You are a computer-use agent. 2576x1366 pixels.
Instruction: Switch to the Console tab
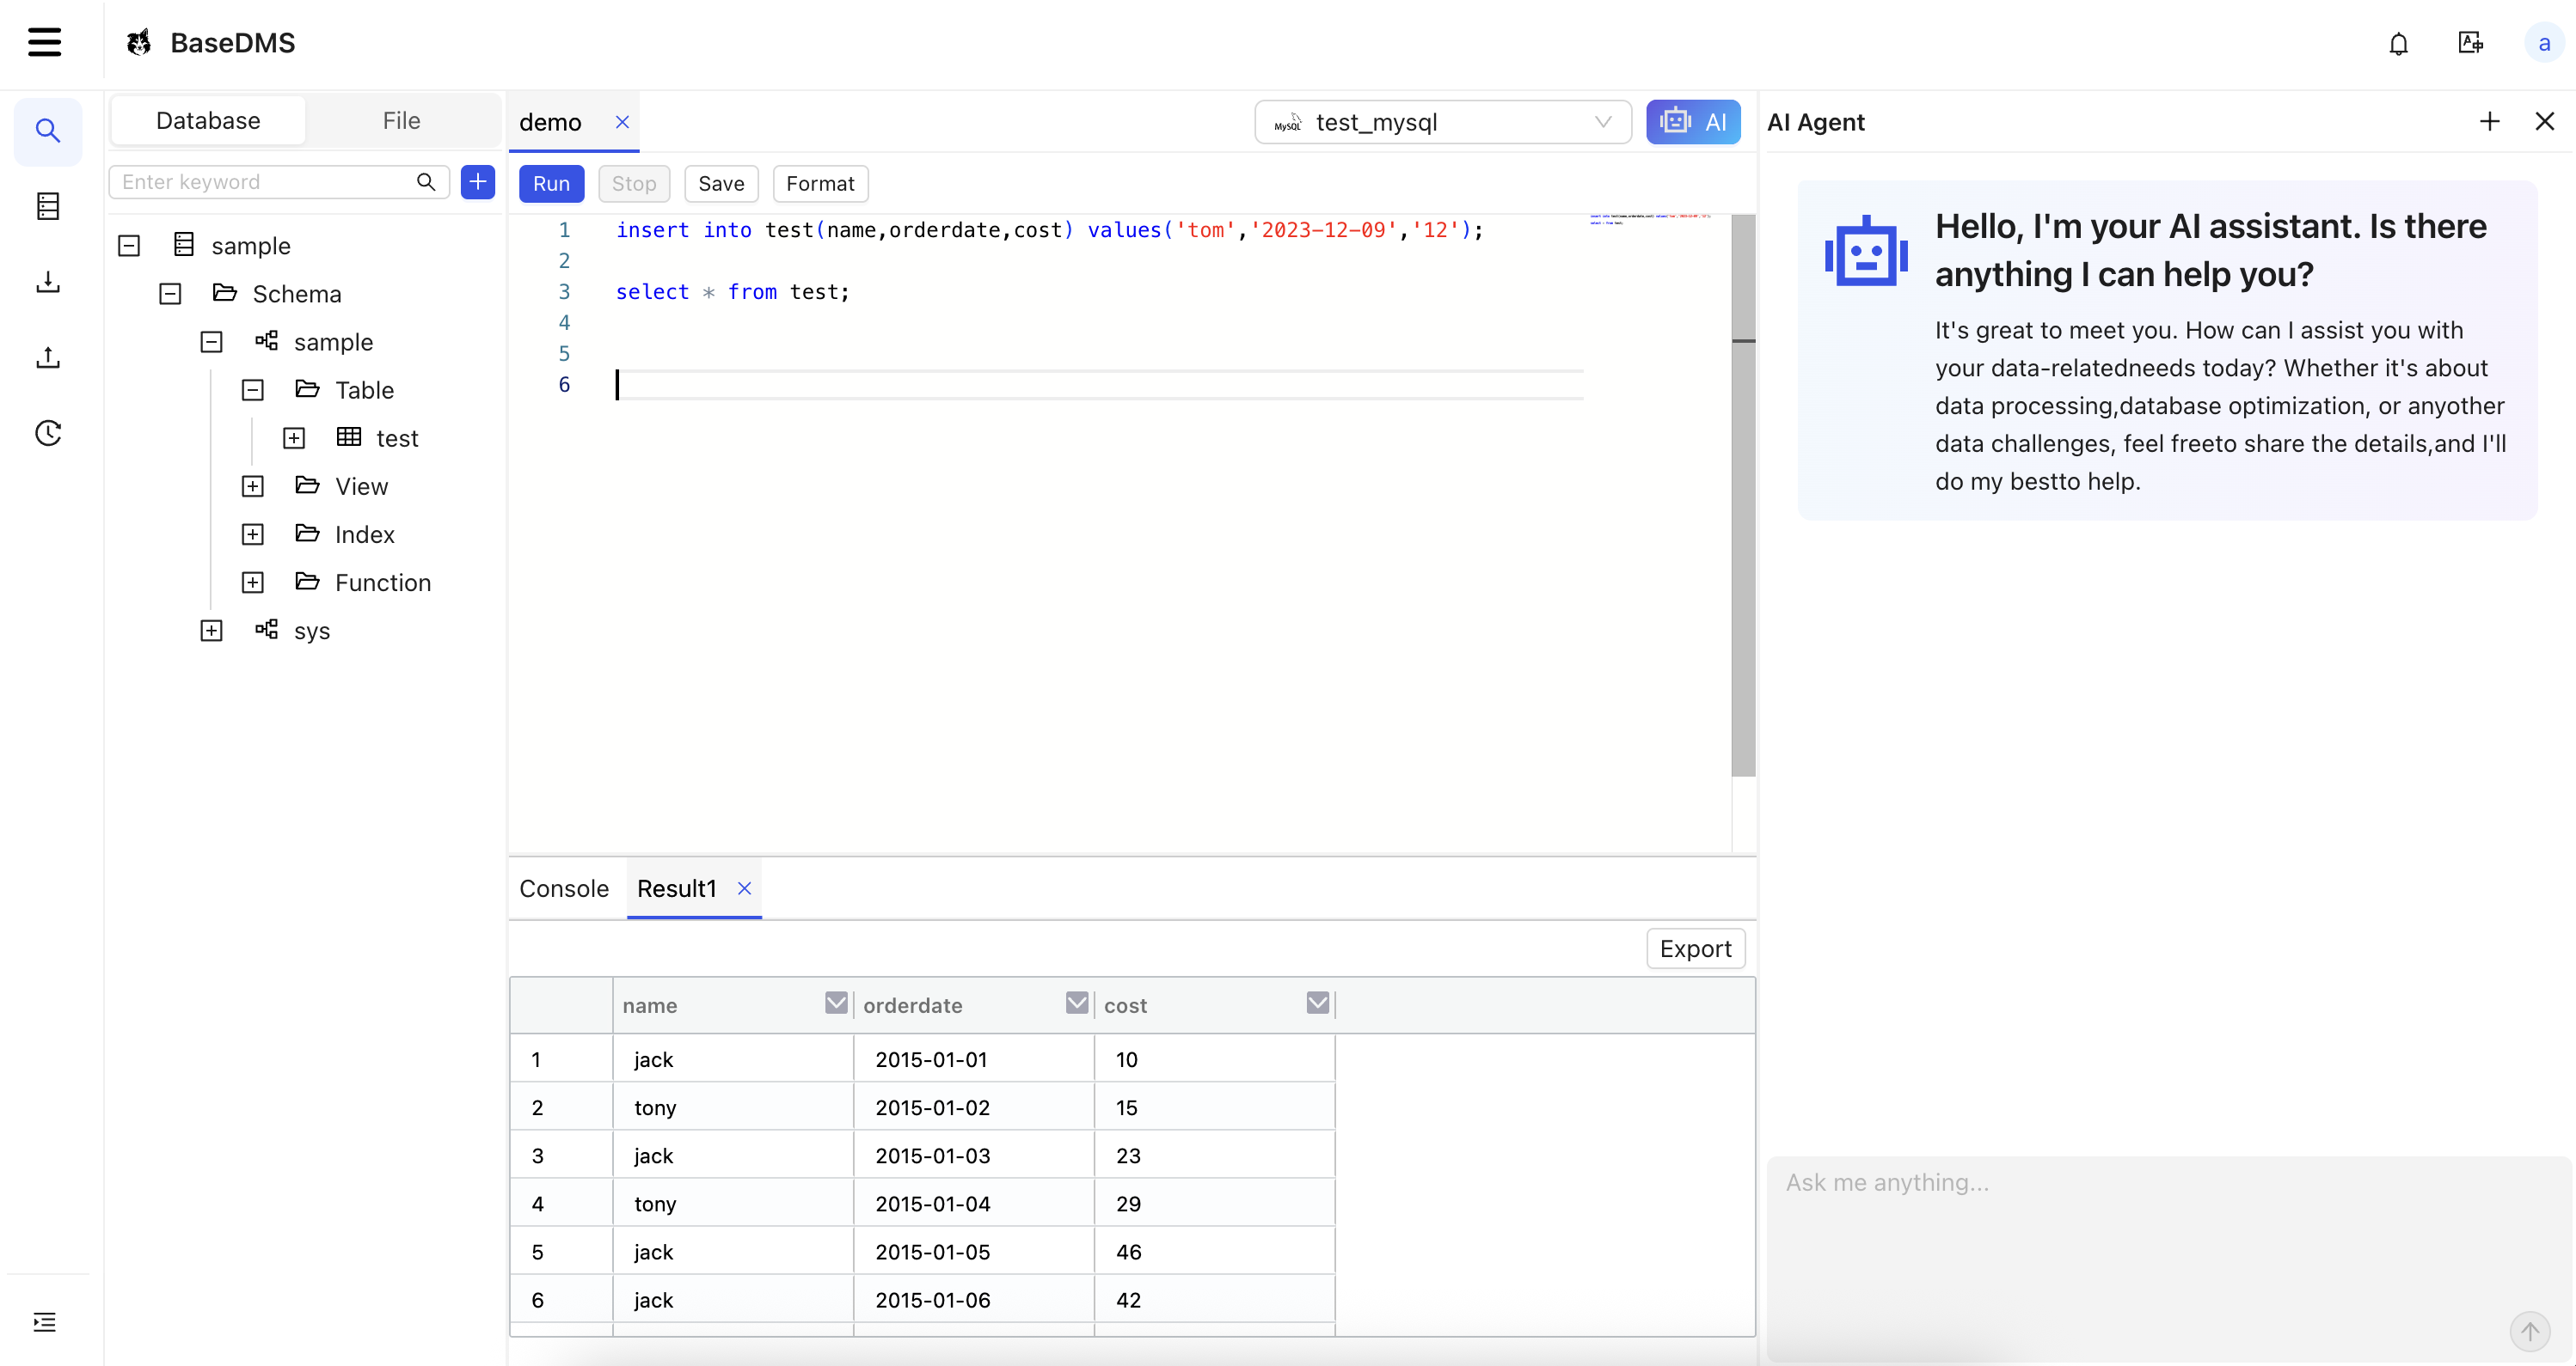click(x=564, y=888)
